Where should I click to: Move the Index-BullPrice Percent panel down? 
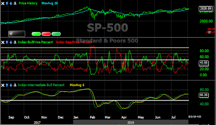point(11,42)
